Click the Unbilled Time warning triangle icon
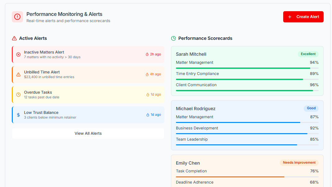The image size is (332, 187). pyautogui.click(x=18, y=74)
